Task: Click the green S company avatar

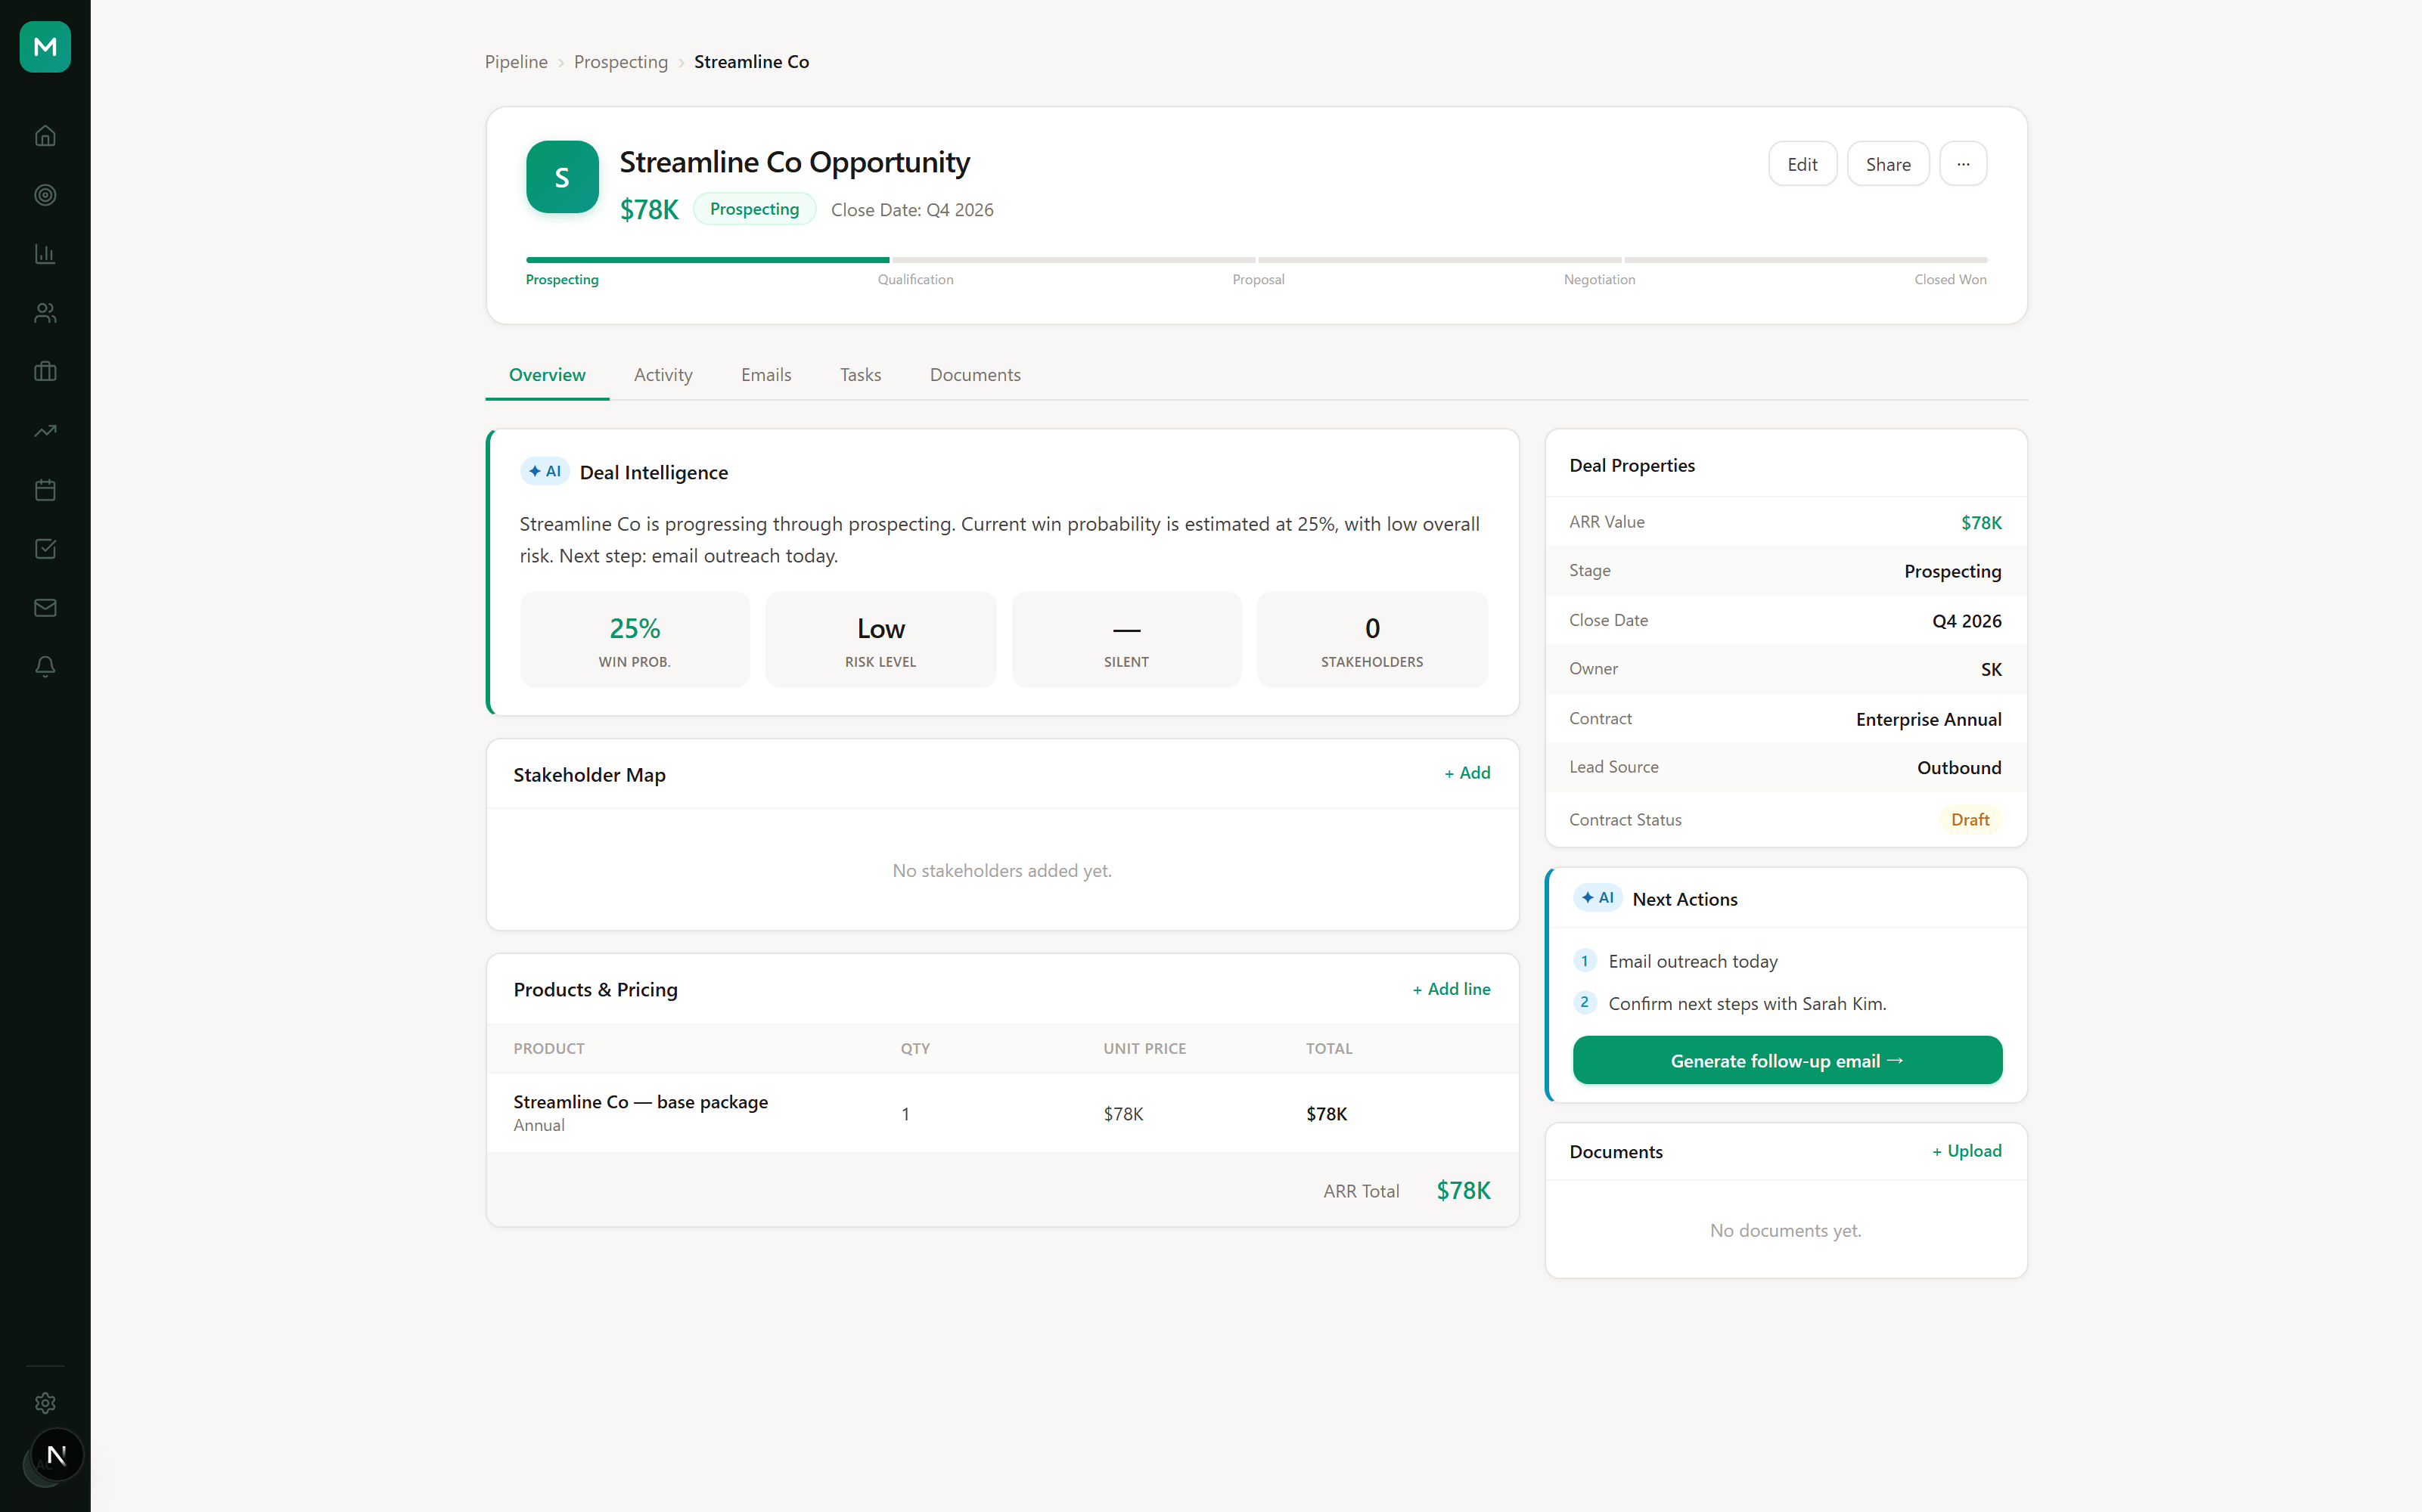Action: click(562, 177)
